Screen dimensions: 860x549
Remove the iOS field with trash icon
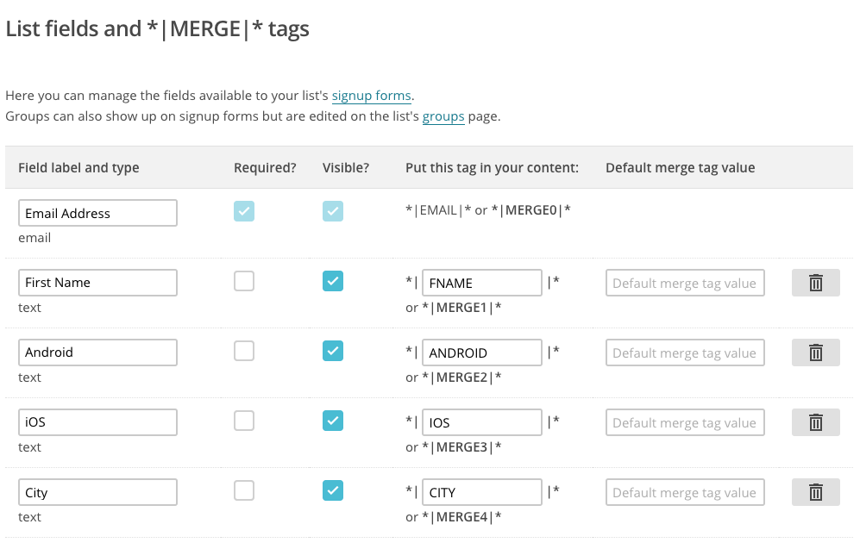[x=815, y=422]
